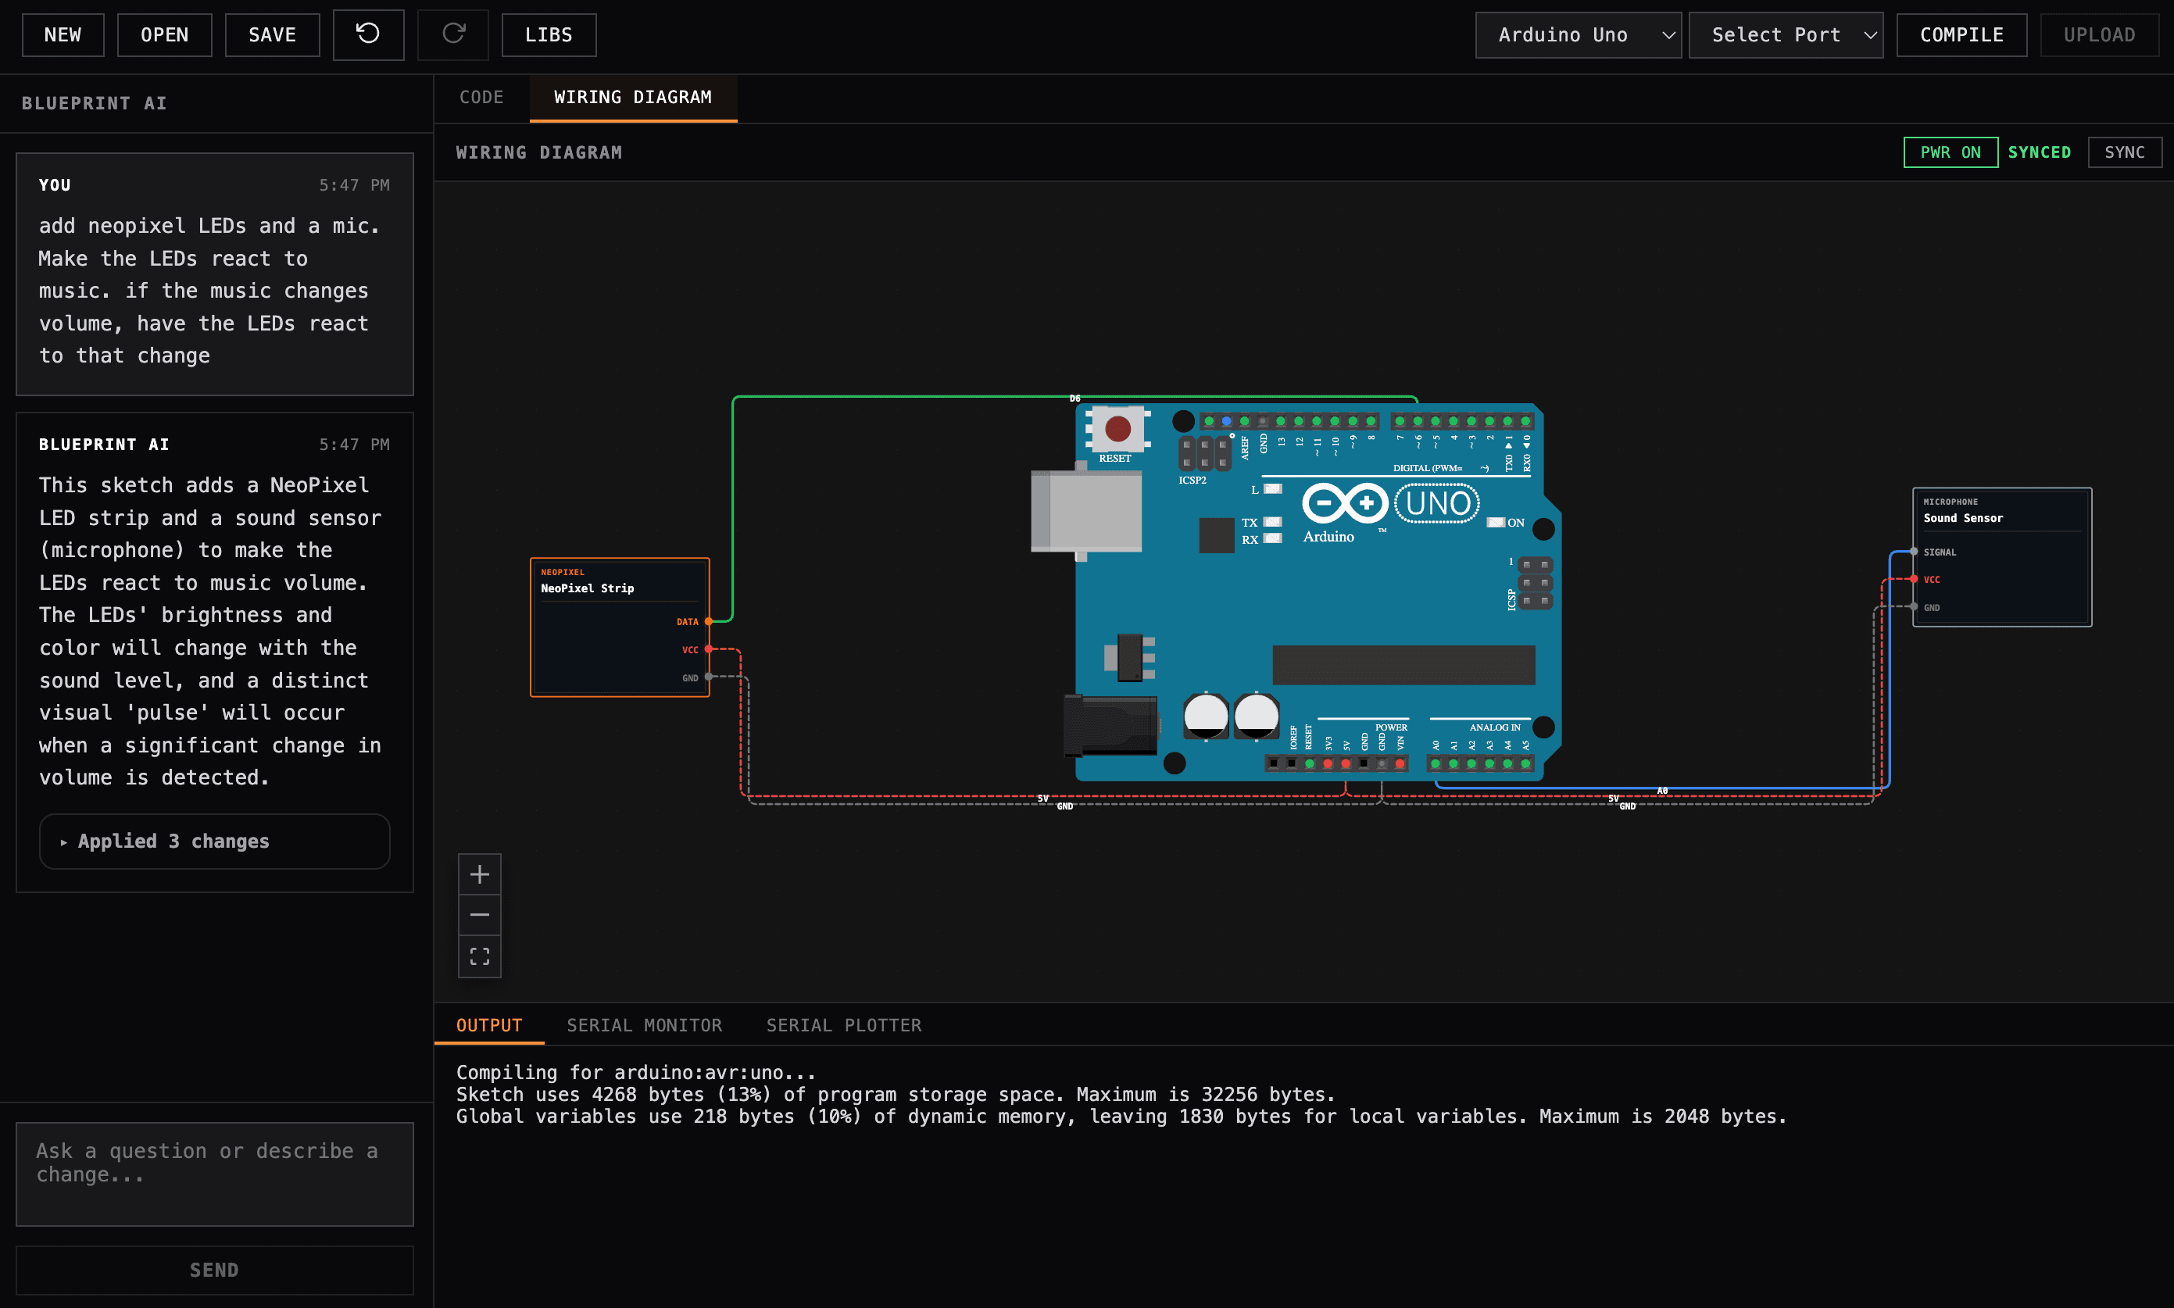Click the chat prompt input field
Viewport: 2174px width, 1308px height.
(x=214, y=1174)
